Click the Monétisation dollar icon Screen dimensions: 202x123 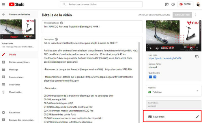point(3,92)
